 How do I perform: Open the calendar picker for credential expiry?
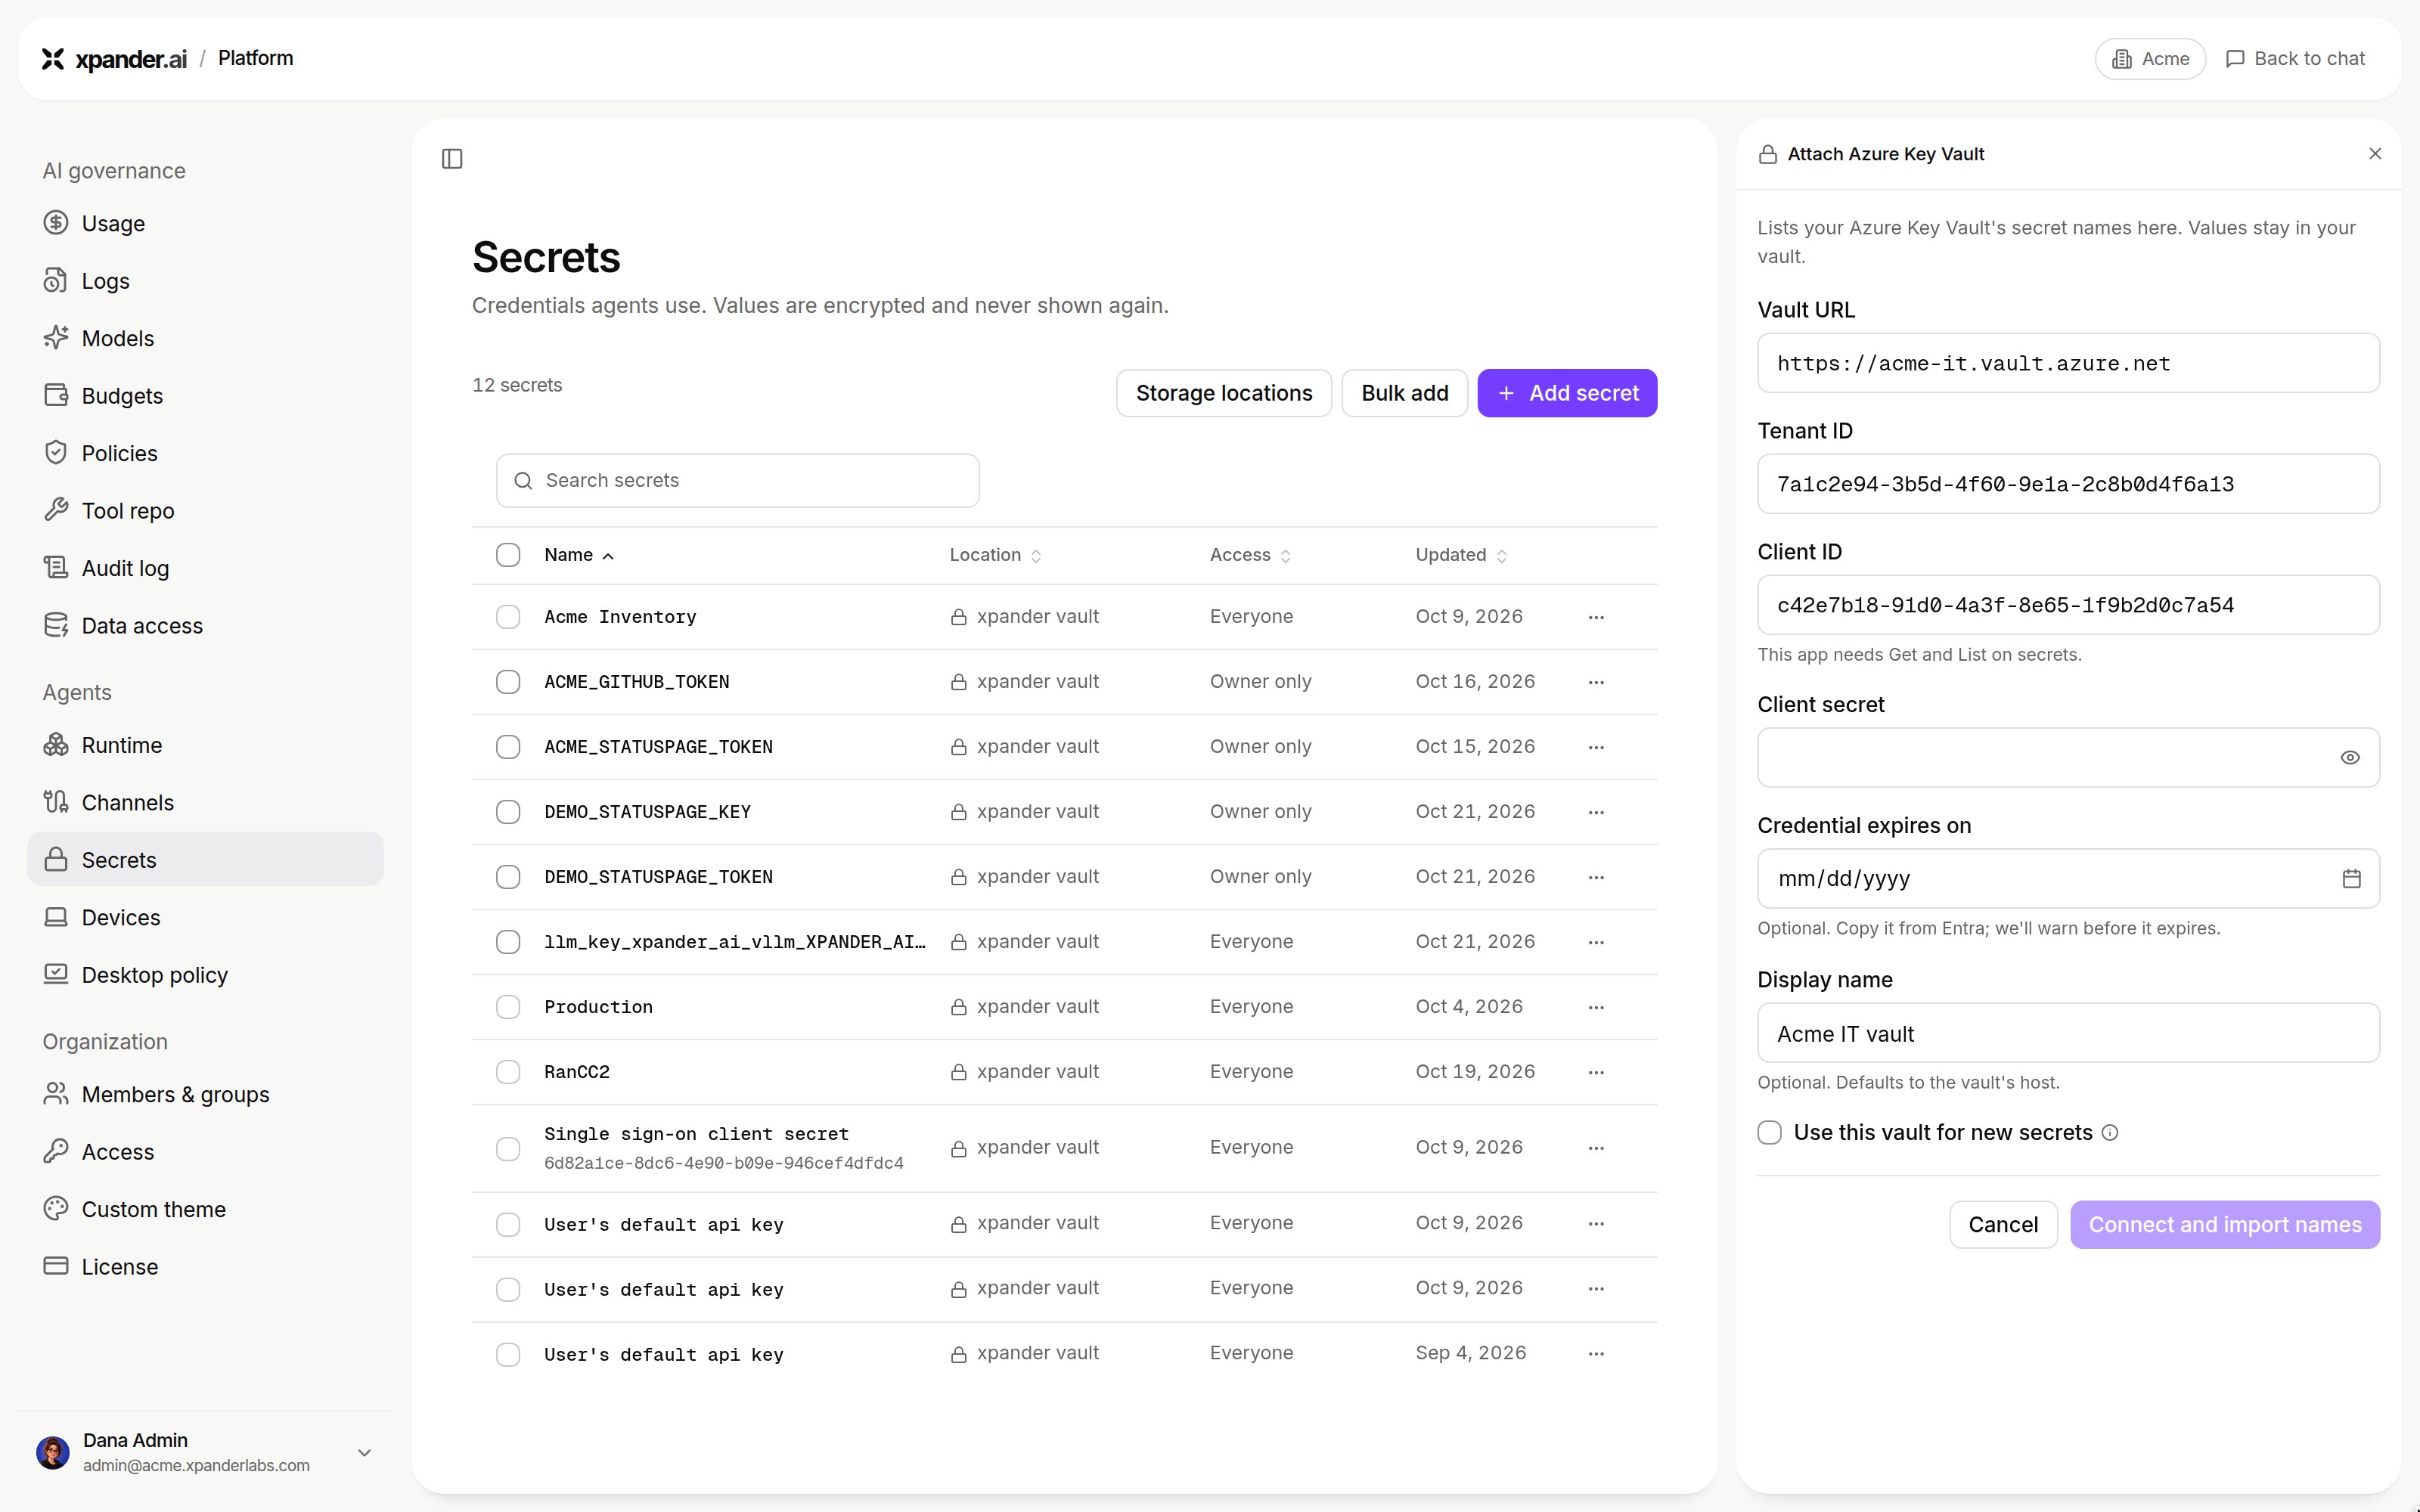[2352, 878]
